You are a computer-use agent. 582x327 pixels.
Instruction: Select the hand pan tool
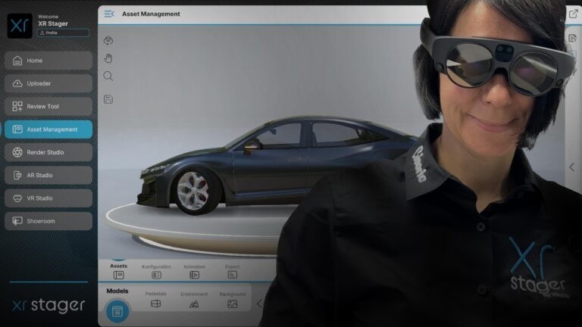pos(108,58)
